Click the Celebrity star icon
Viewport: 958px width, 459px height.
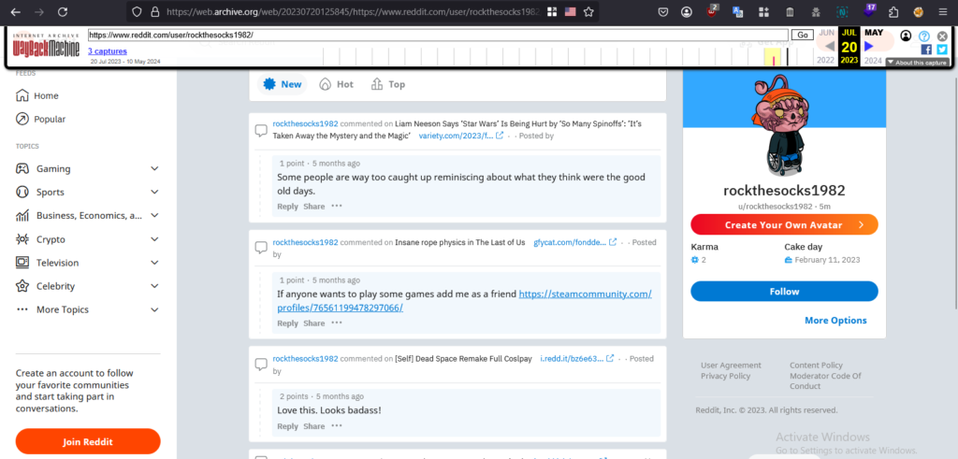(22, 286)
